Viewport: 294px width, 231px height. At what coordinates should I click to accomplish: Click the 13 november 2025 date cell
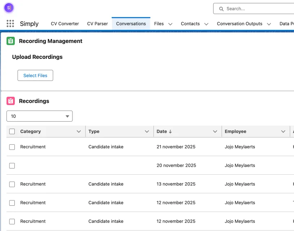click(x=176, y=184)
